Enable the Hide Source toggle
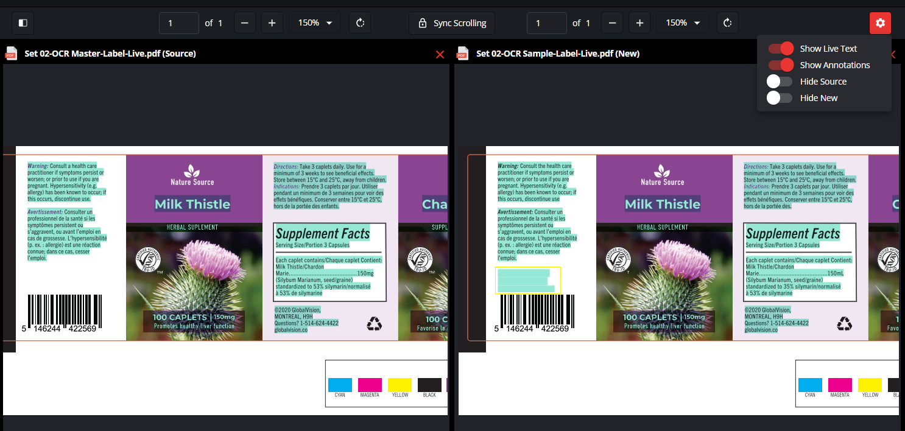The height and width of the screenshot is (431, 905). point(780,82)
